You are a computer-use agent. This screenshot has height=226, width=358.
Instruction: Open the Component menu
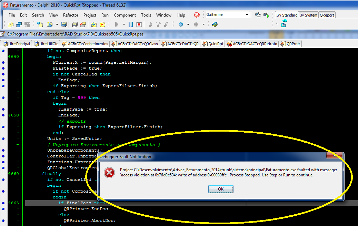[125, 15]
